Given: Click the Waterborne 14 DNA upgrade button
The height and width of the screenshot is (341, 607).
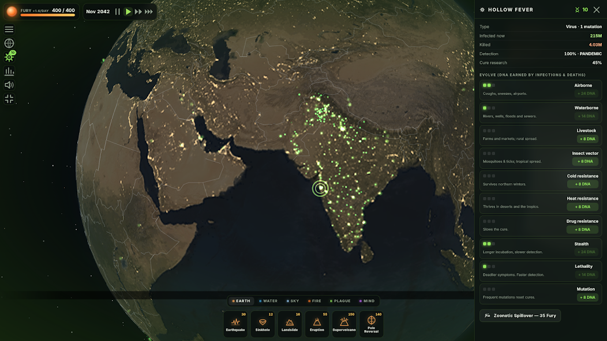Looking at the screenshot, I should coord(586,116).
